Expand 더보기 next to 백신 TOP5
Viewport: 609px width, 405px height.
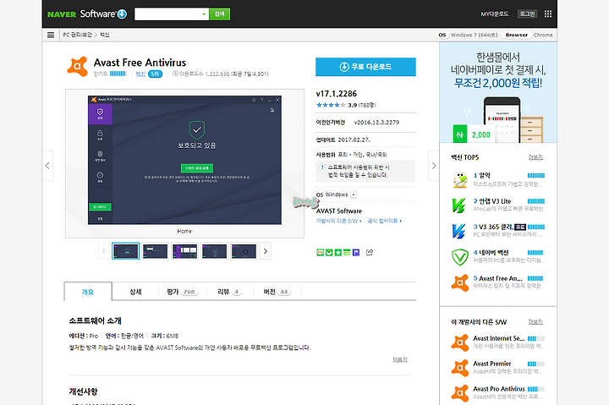(x=535, y=157)
